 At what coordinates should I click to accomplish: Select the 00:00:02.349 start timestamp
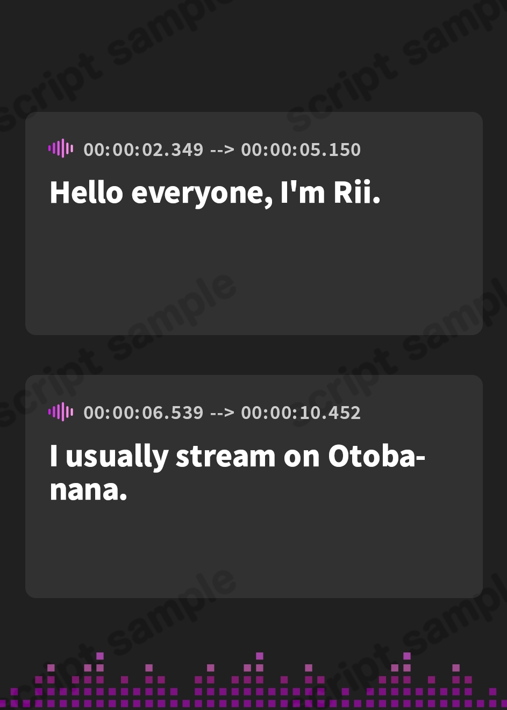pos(144,150)
